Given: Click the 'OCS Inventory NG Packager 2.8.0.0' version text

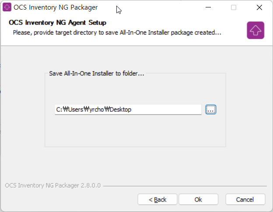Looking at the screenshot, I should [53, 186].
